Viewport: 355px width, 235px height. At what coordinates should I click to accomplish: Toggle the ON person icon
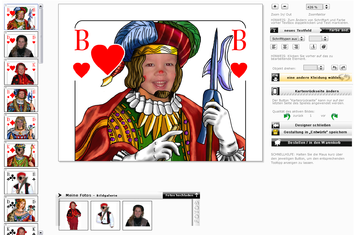275,77
